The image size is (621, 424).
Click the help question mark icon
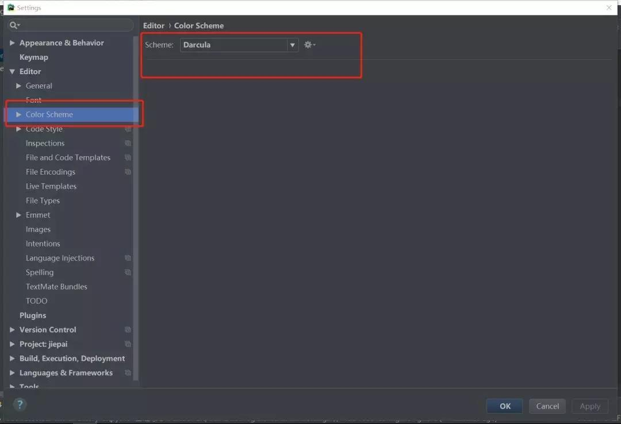[x=20, y=404]
